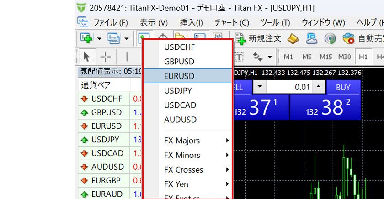
Task: Click the 132.37 sell price panel
Action: click(x=261, y=107)
